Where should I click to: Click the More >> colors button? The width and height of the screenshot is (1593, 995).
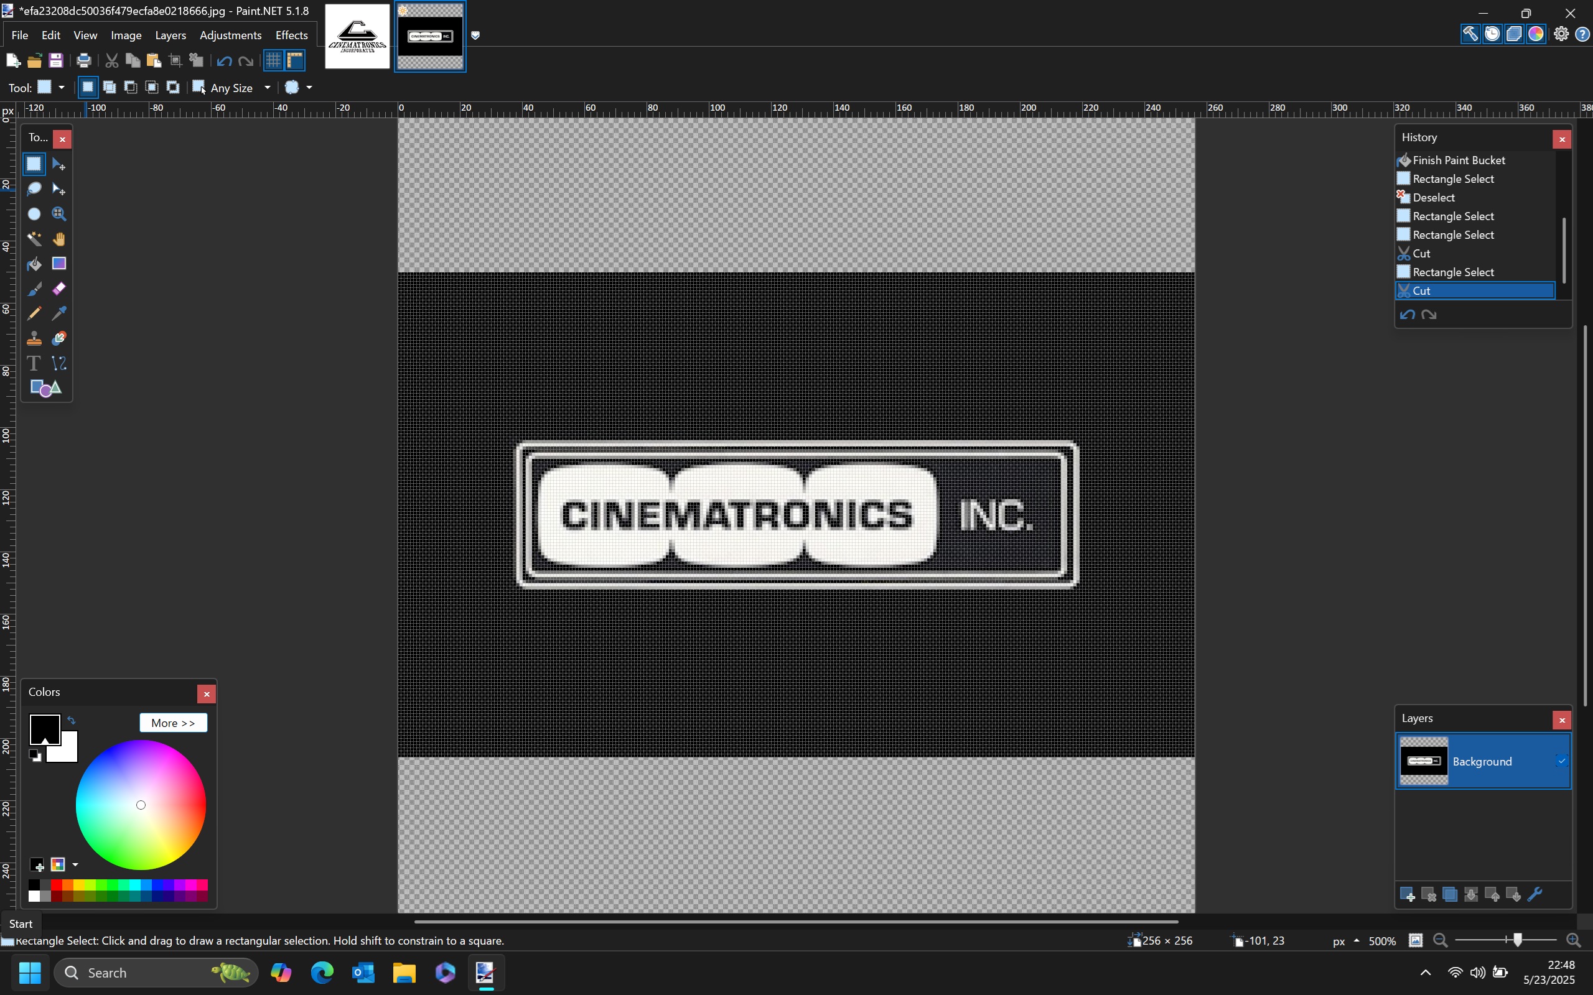173,723
